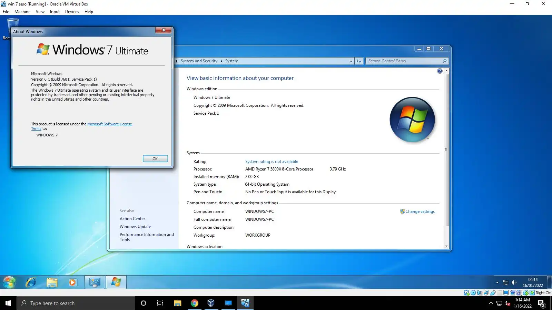This screenshot has height=310, width=552.
Task: Click the VirtualBox shared folders status icon
Action: click(499, 293)
